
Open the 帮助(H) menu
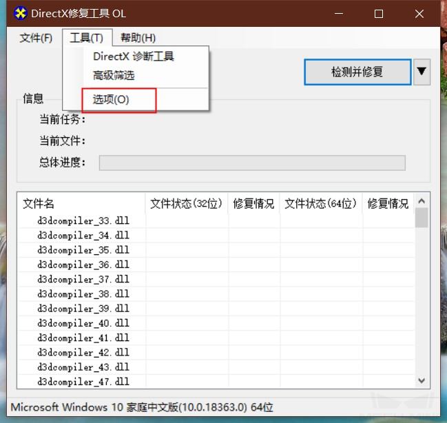138,38
